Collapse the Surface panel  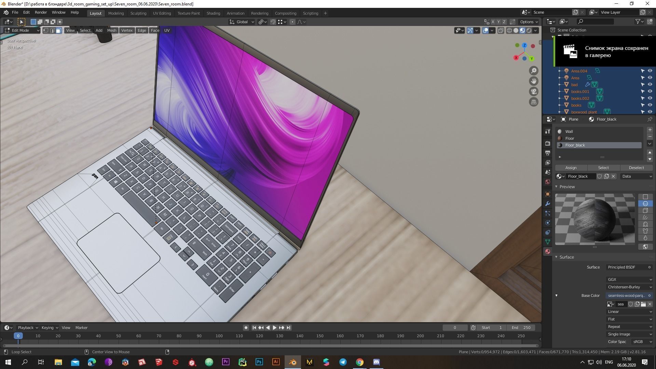[556, 257]
